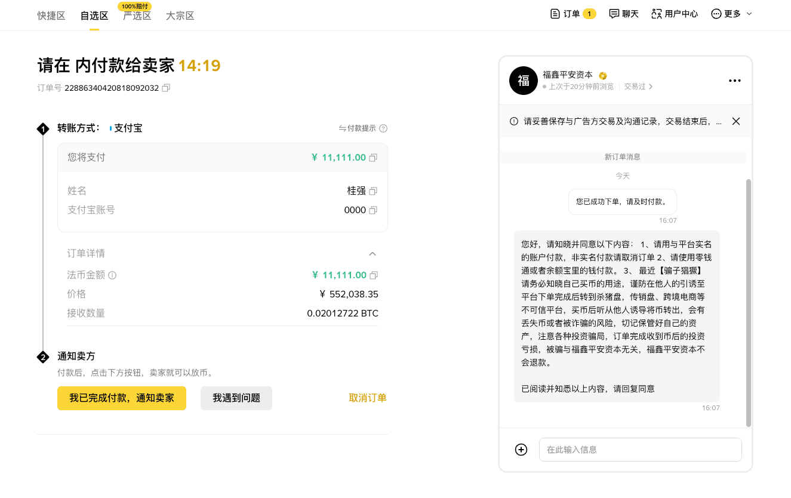
Task: Expand the 更多 dropdown menu
Action: pyautogui.click(x=750, y=14)
